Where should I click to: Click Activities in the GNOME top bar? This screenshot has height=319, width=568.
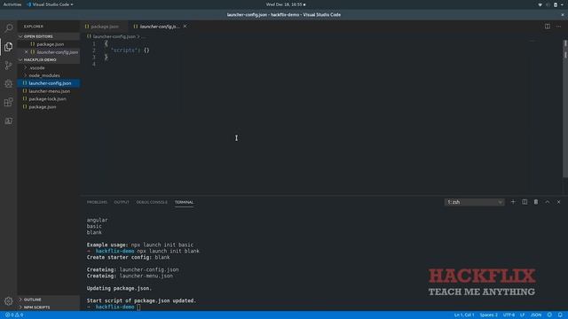click(x=12, y=4)
